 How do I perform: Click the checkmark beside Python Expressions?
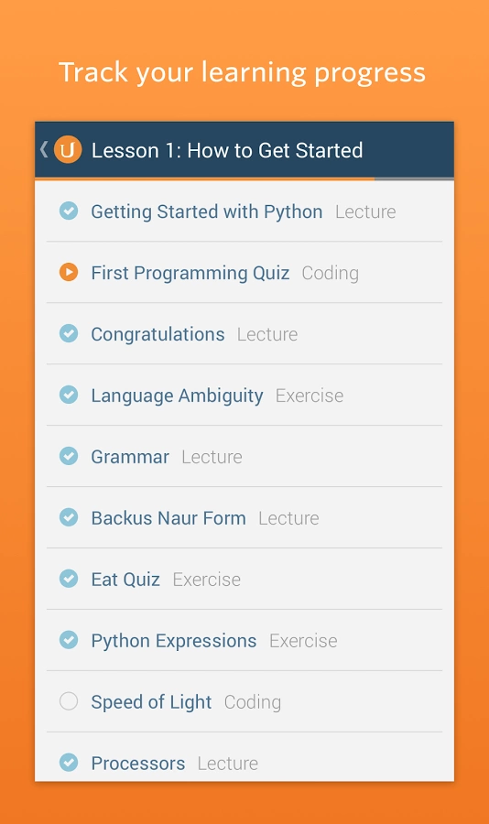tap(69, 640)
